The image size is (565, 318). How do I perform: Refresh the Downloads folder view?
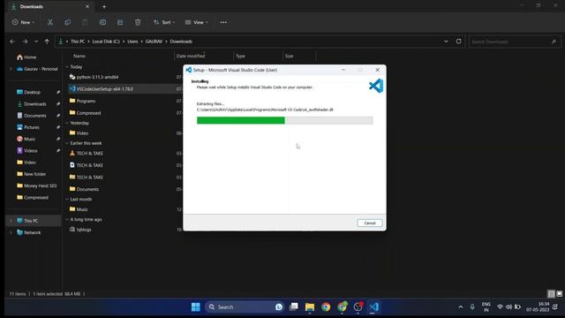[x=458, y=42]
